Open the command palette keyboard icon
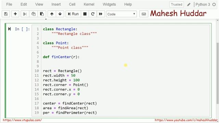 (x=144, y=14)
